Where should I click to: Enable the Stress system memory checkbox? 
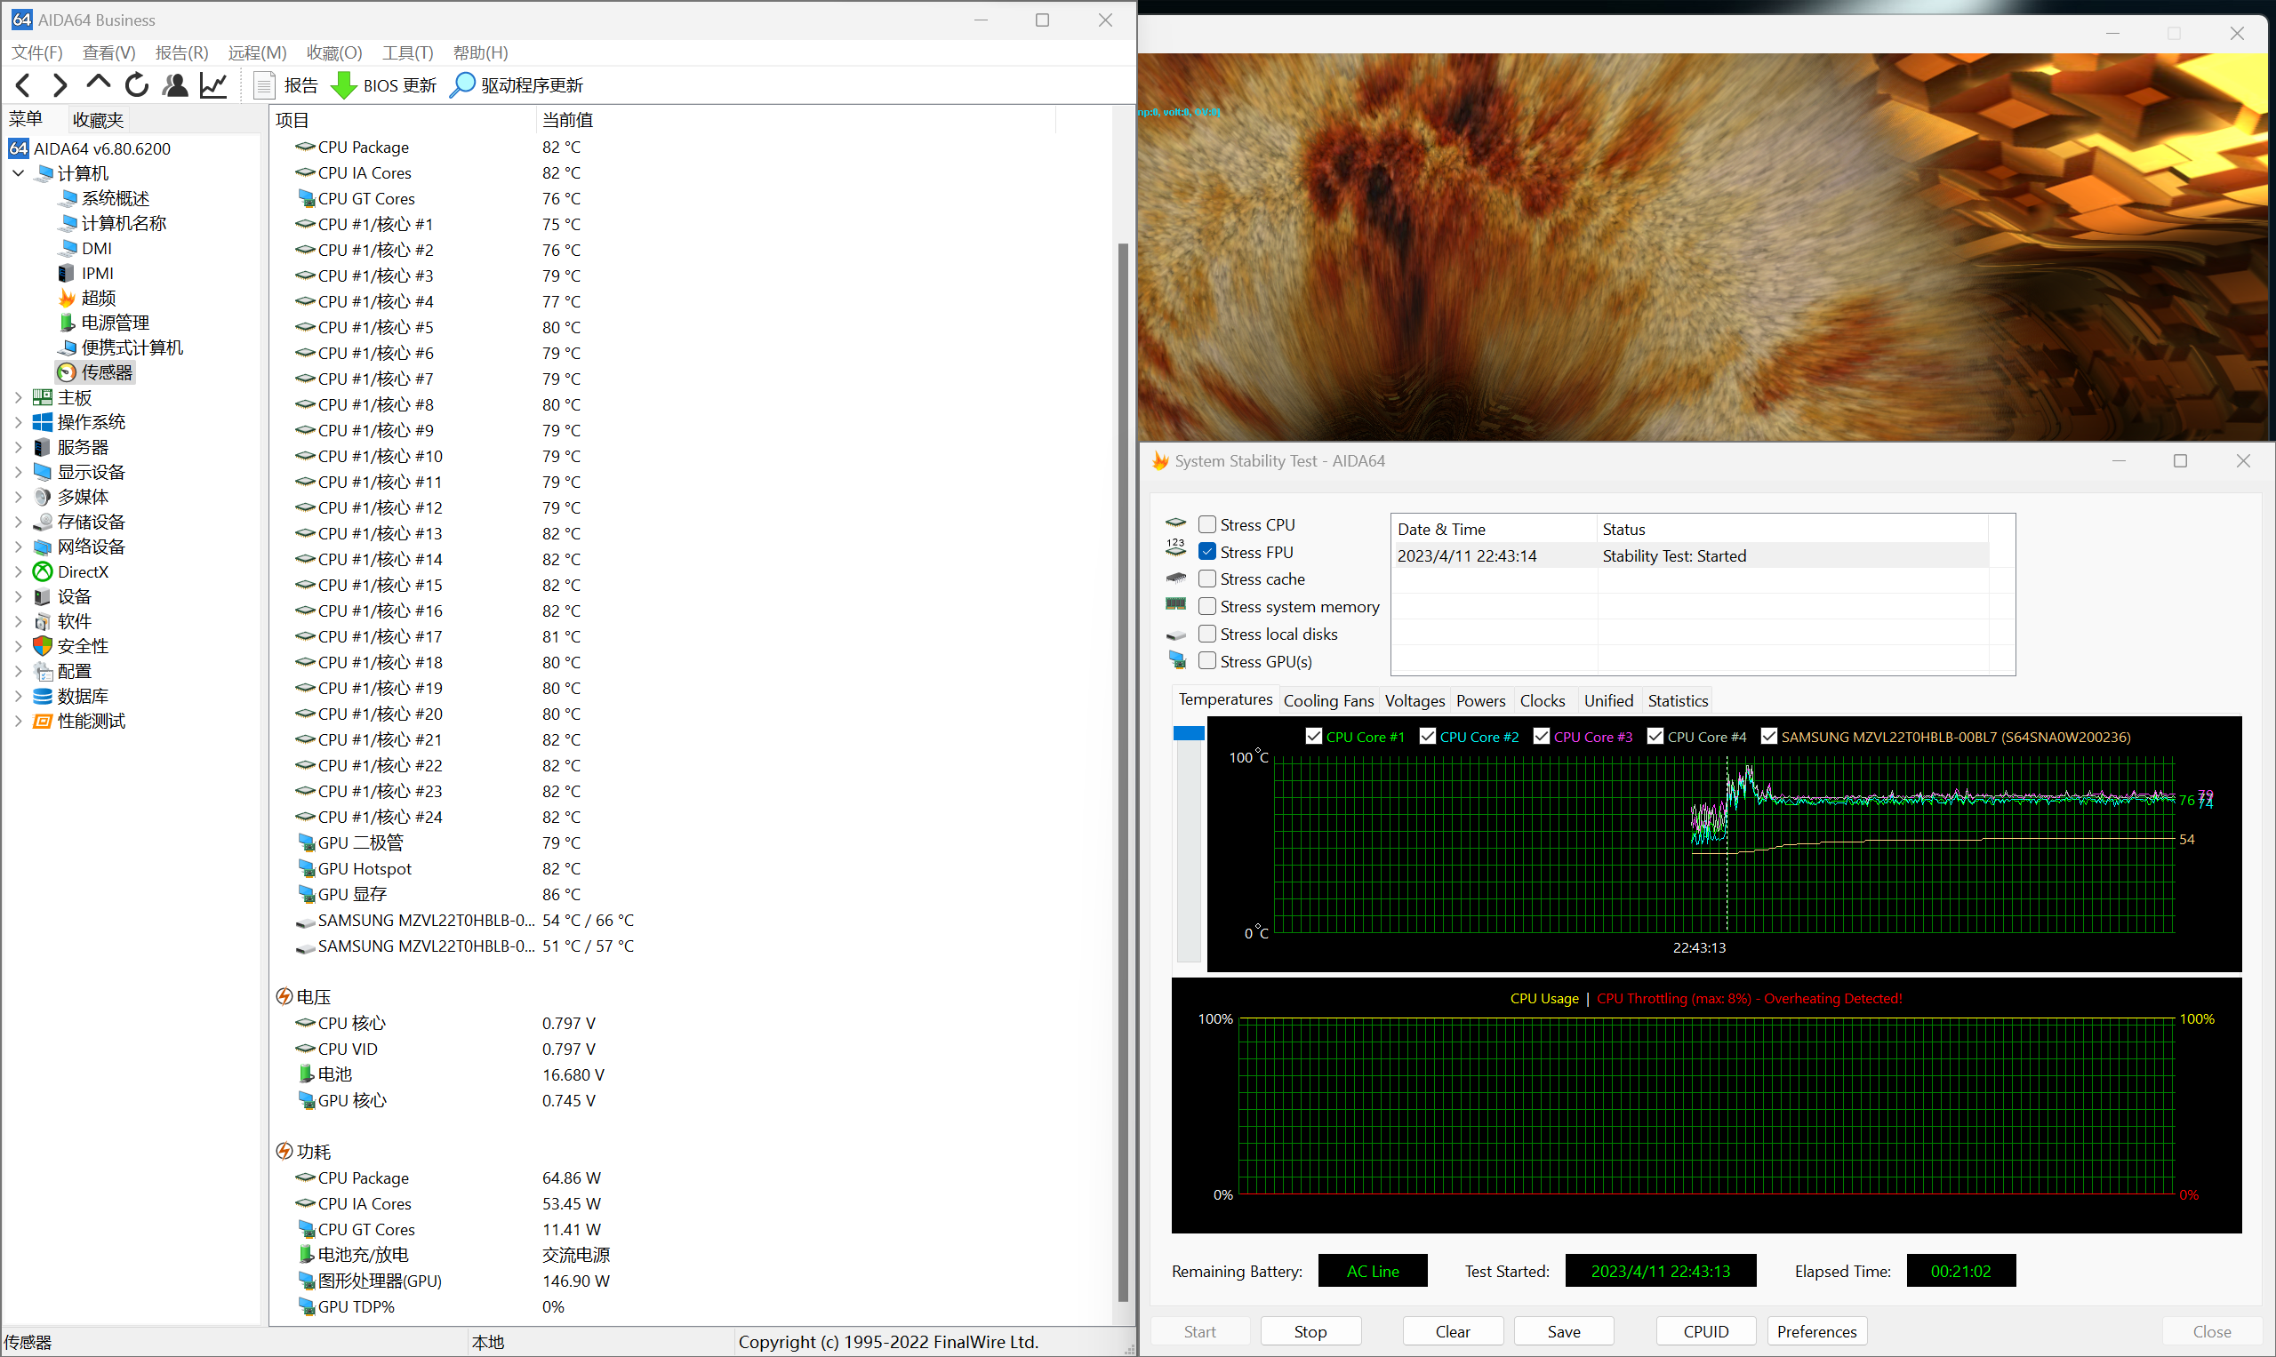(x=1207, y=606)
